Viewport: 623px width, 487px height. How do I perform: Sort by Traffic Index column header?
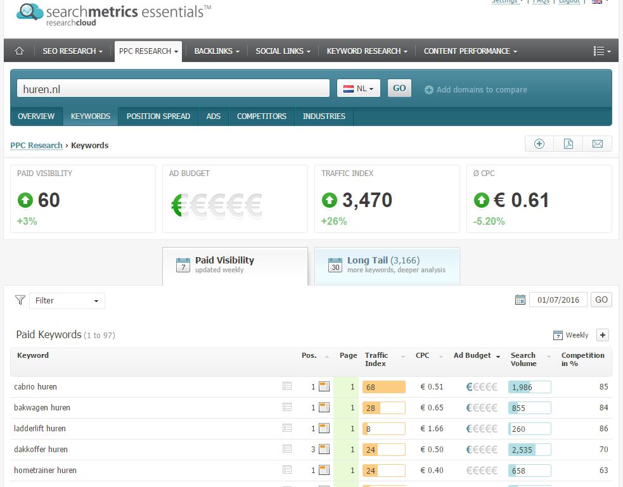click(x=376, y=359)
